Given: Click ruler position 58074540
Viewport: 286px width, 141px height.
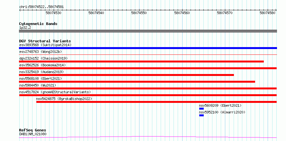Looking at the screenshot, I should coord(96,13).
